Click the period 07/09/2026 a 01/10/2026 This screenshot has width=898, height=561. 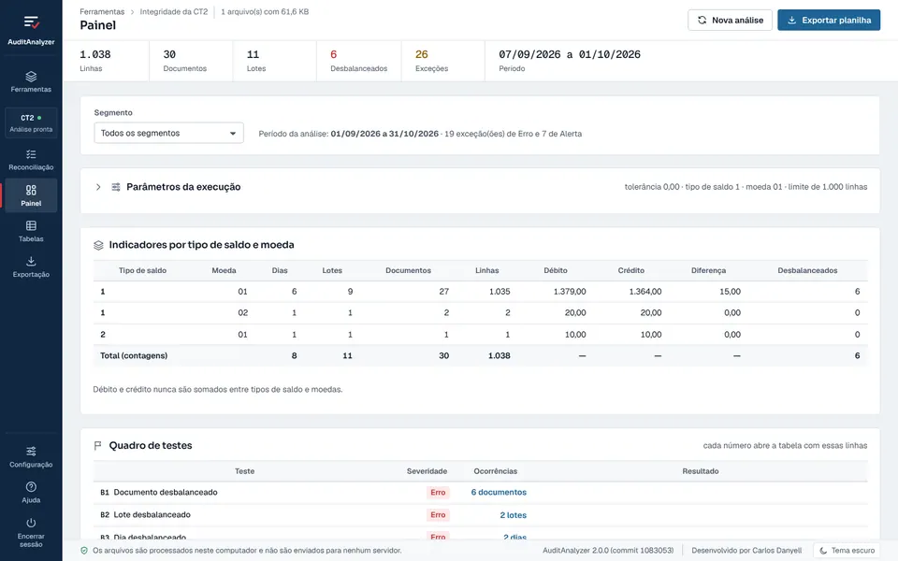click(570, 54)
